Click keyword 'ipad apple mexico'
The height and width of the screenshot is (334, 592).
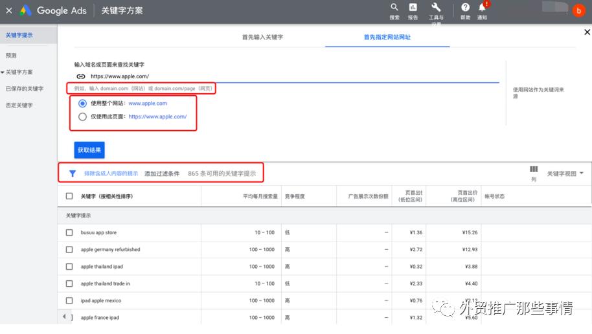pyautogui.click(x=101, y=300)
